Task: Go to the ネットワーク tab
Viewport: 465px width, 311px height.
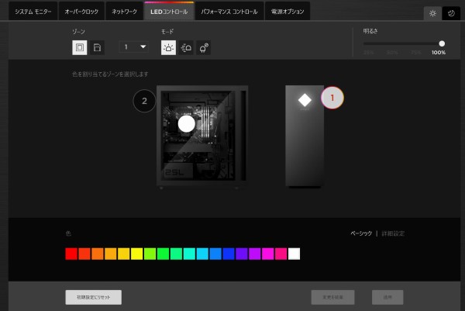Action: tap(125, 12)
